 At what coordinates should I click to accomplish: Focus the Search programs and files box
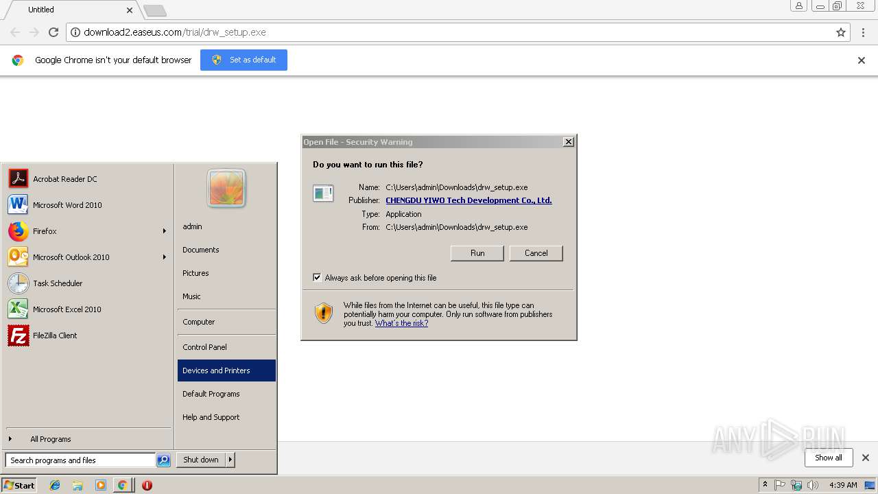(x=81, y=460)
